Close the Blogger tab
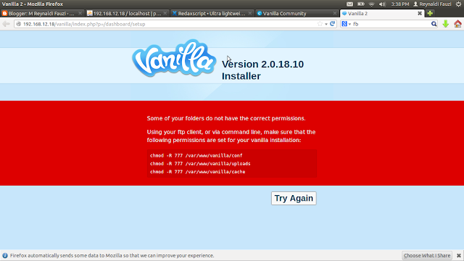 click(x=80, y=13)
